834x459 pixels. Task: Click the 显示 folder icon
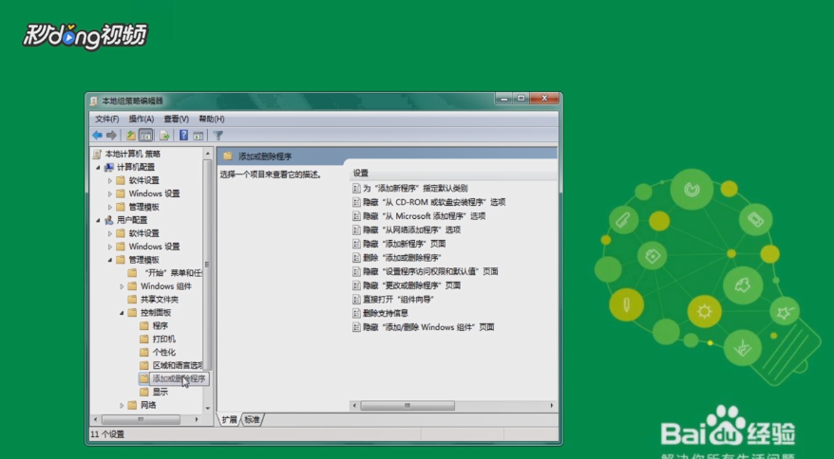point(144,392)
